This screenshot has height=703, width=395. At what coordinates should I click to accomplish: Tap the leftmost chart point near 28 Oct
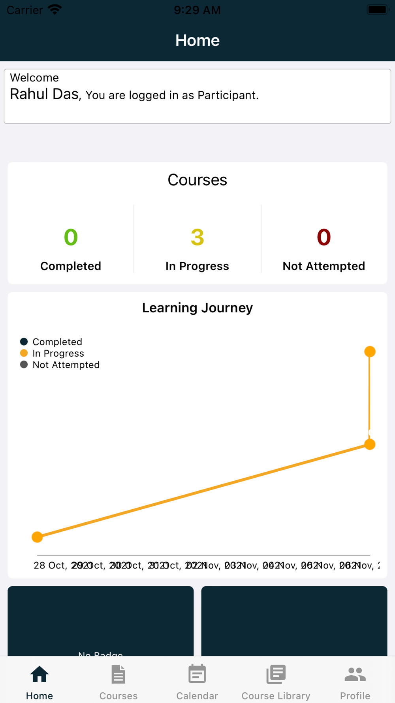[37, 537]
